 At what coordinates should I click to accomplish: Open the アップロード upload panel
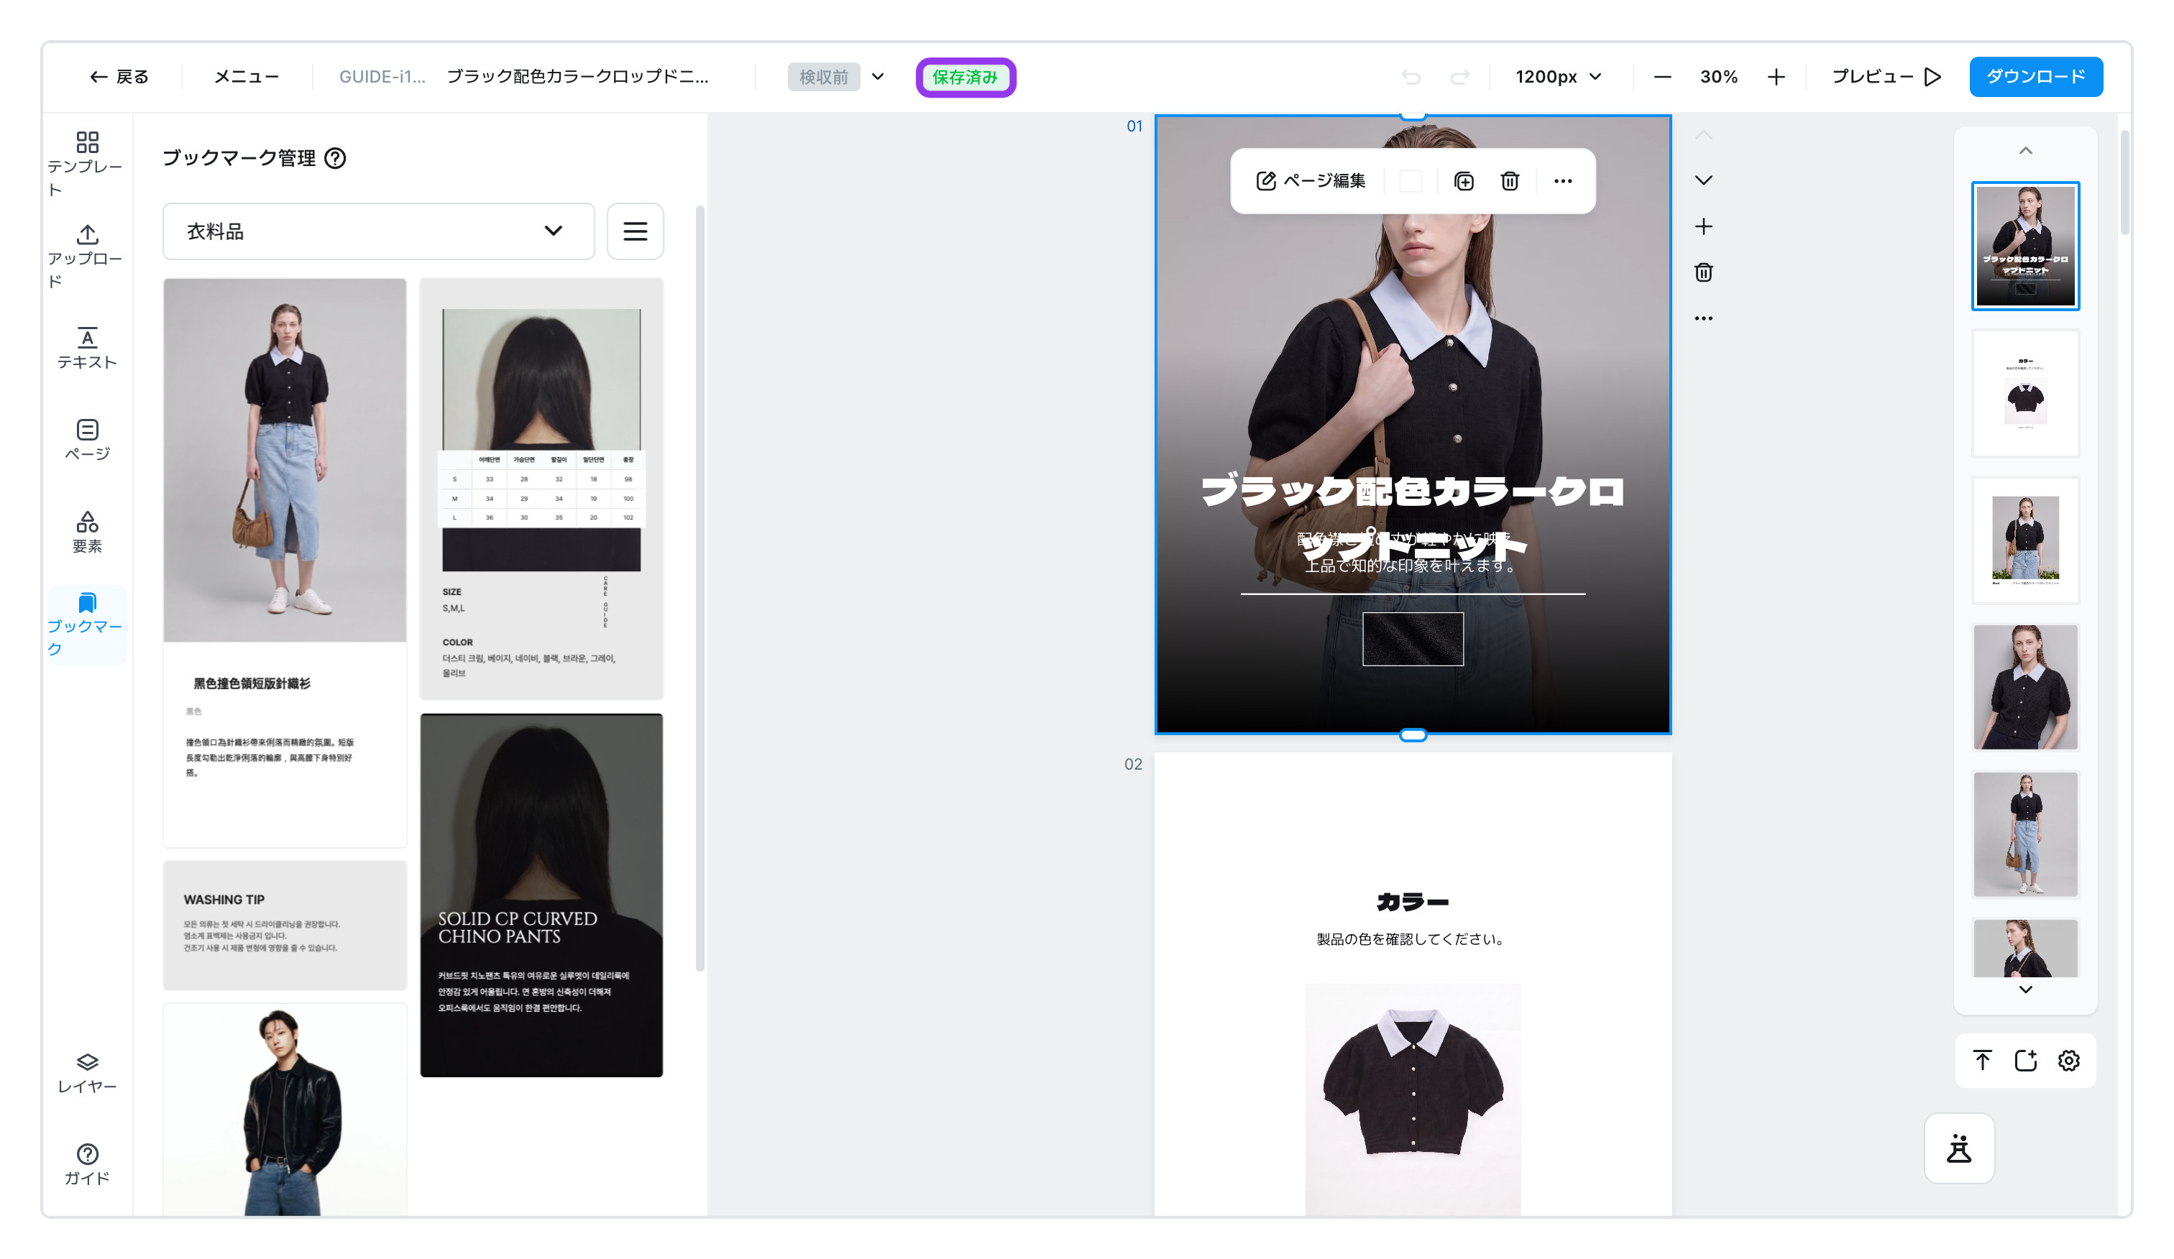[87, 256]
